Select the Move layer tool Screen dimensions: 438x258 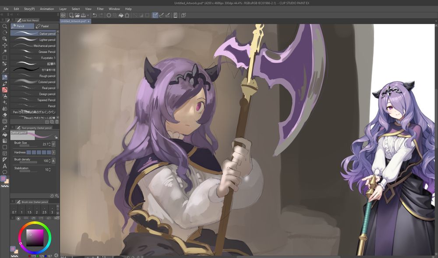coord(5,45)
